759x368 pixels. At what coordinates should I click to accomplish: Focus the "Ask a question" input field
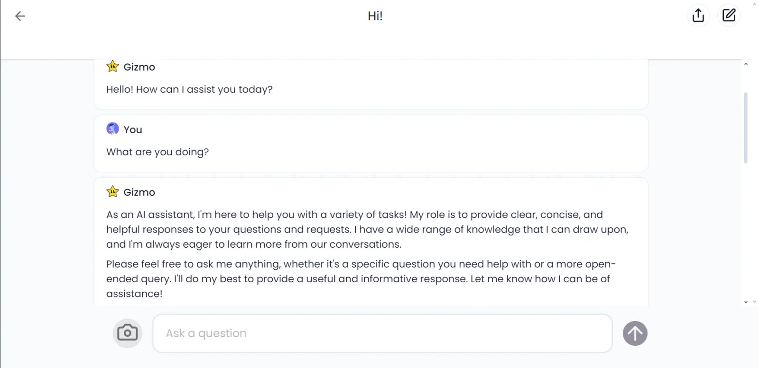[x=382, y=333]
